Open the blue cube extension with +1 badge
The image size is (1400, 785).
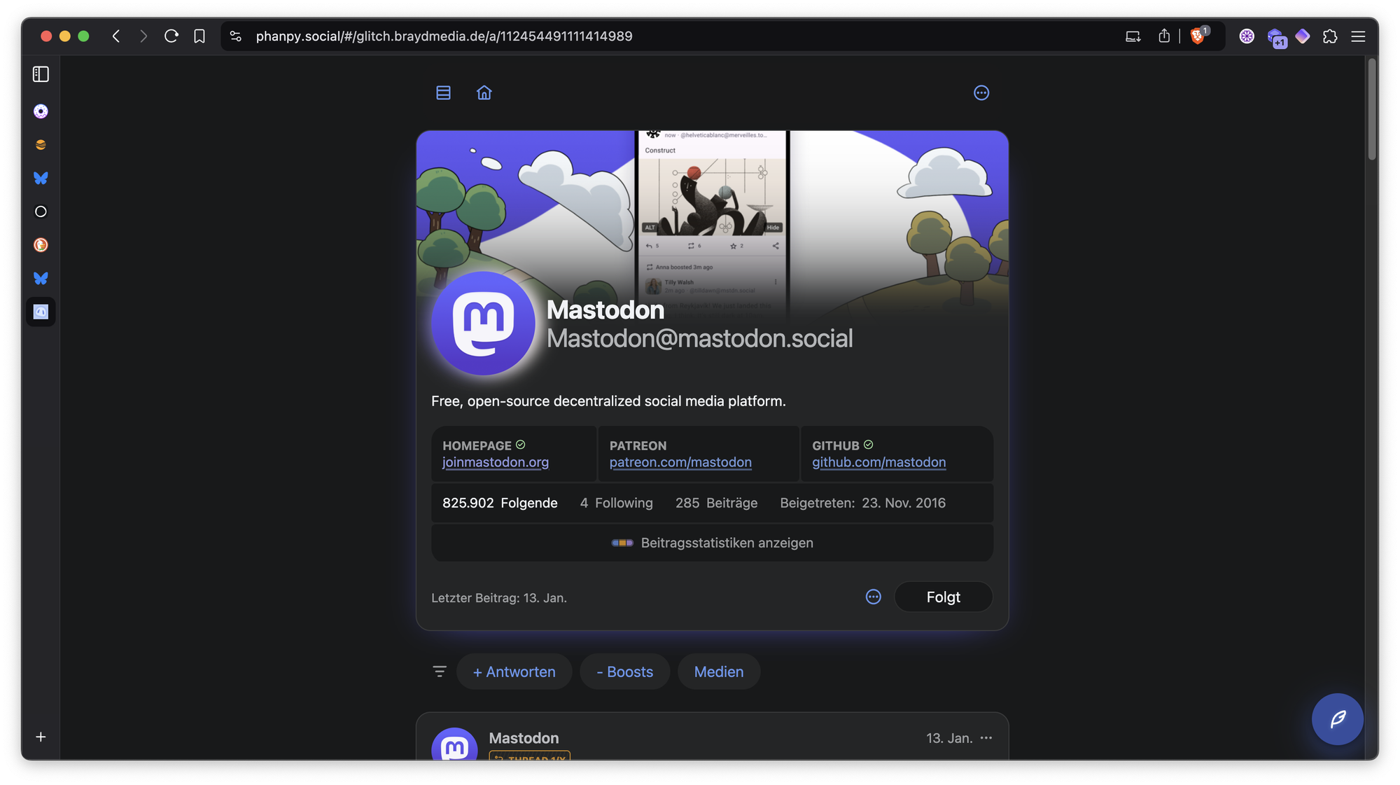tap(1275, 37)
